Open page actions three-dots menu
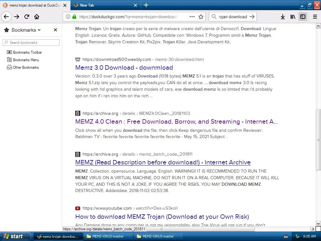The image size is (321, 241). click(192, 17)
